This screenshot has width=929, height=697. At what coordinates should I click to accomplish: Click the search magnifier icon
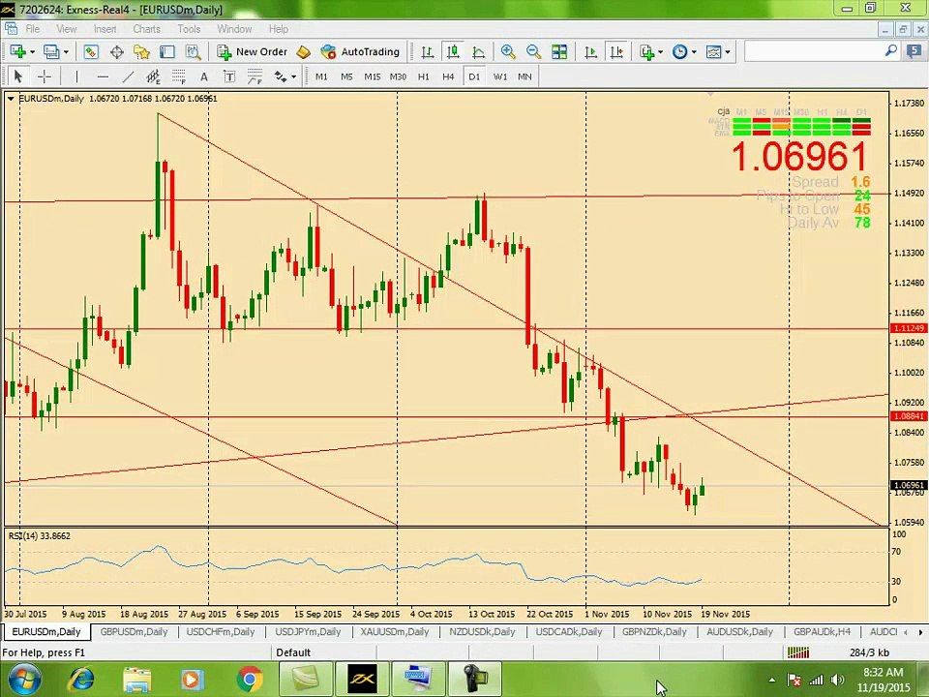coord(890,51)
